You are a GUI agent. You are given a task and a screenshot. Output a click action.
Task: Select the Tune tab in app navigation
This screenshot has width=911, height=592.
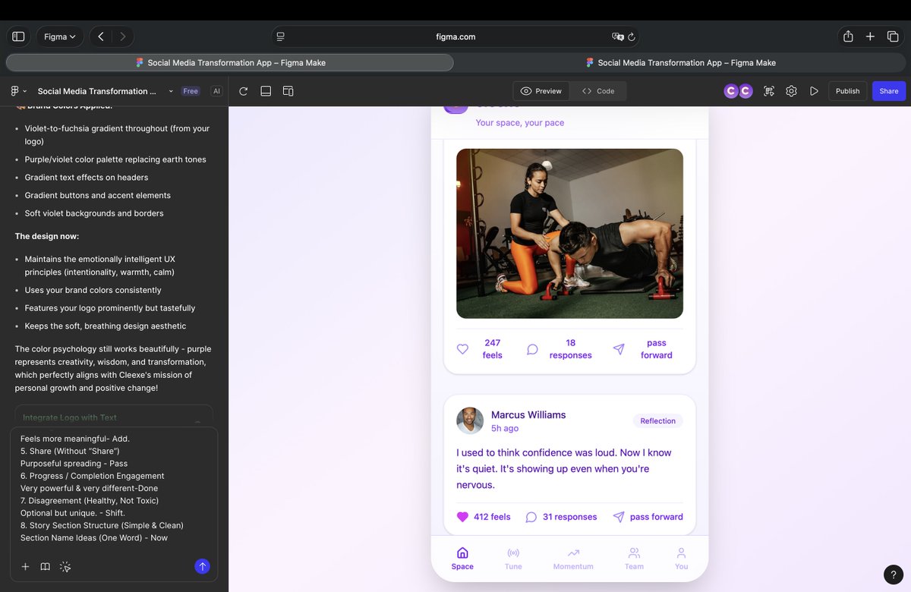[x=513, y=559]
